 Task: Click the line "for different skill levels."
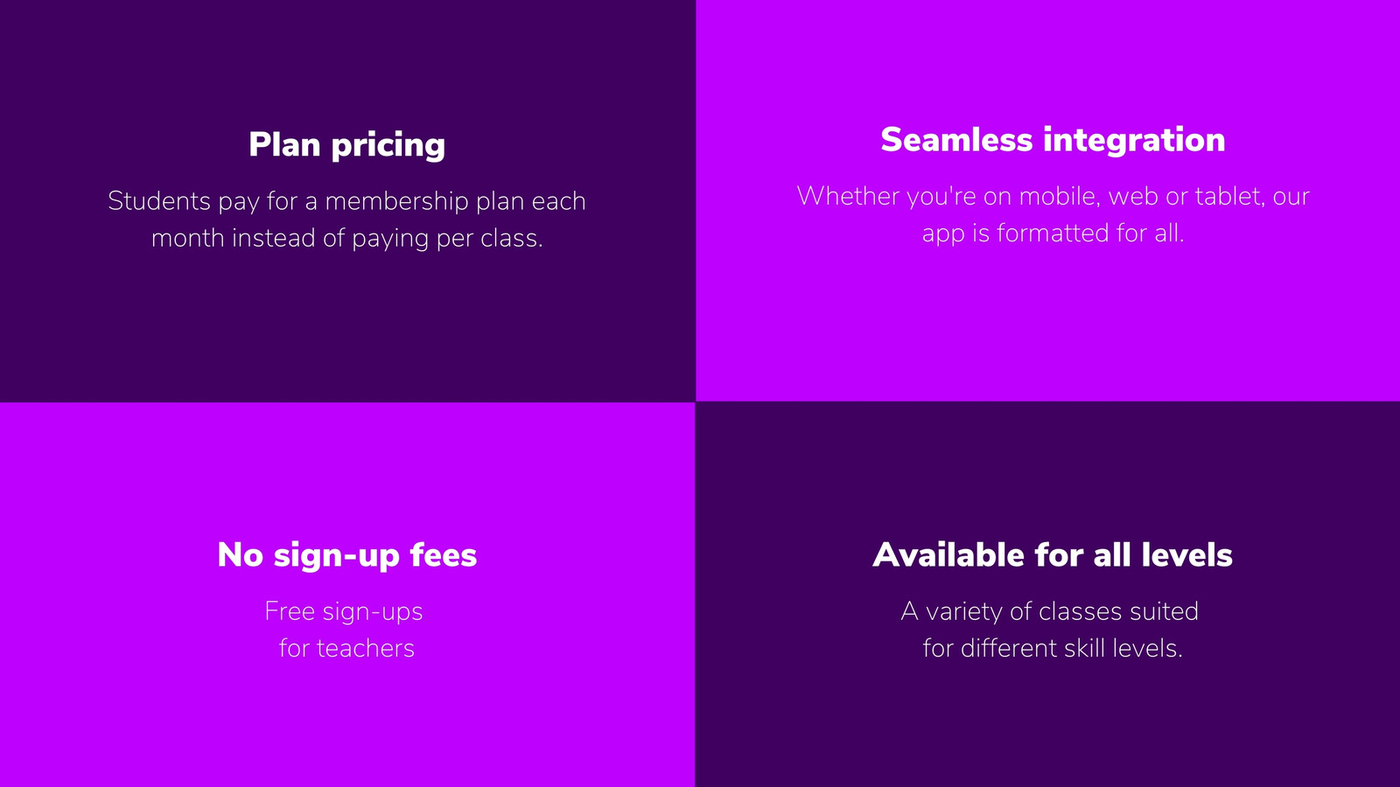tap(1053, 648)
